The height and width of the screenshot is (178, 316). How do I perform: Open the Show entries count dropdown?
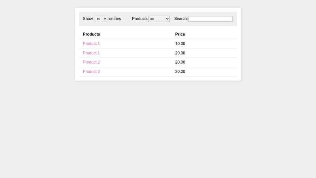pos(101,19)
